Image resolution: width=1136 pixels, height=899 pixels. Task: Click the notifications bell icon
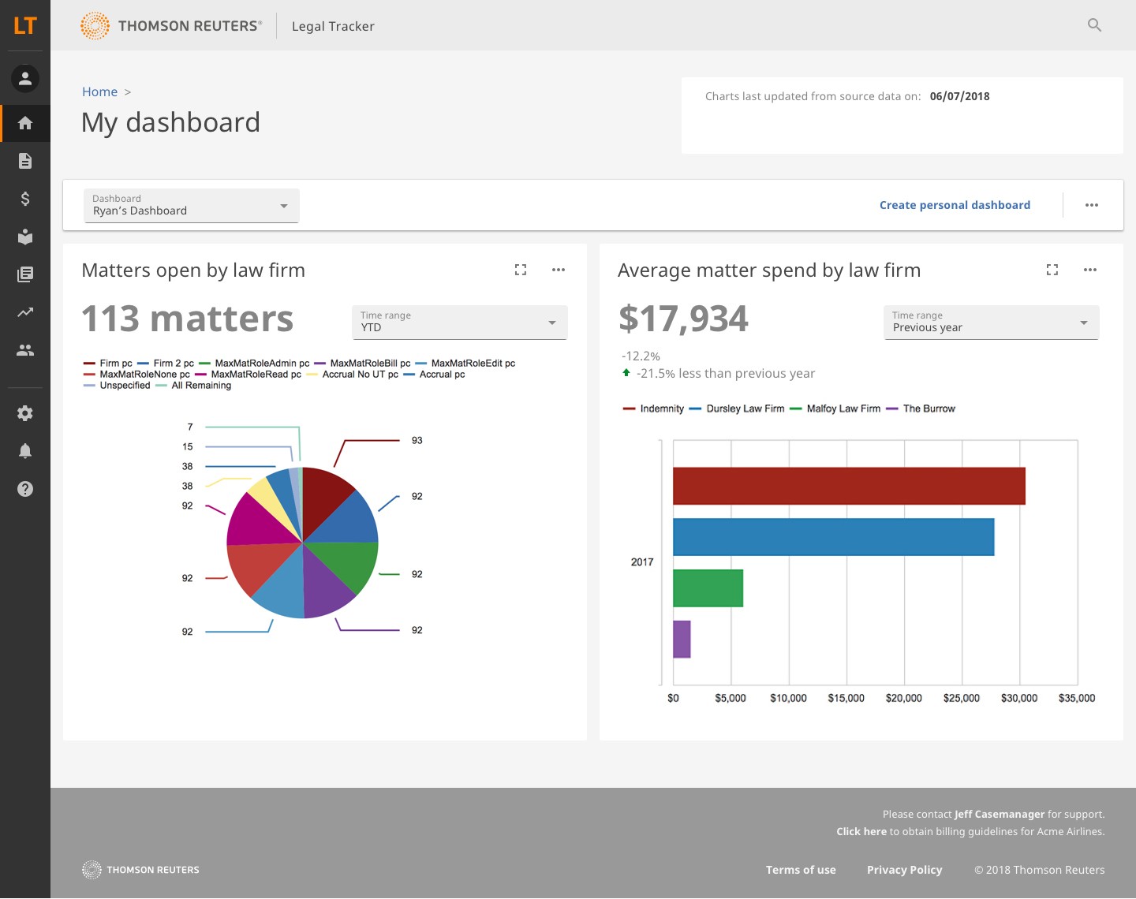click(25, 451)
